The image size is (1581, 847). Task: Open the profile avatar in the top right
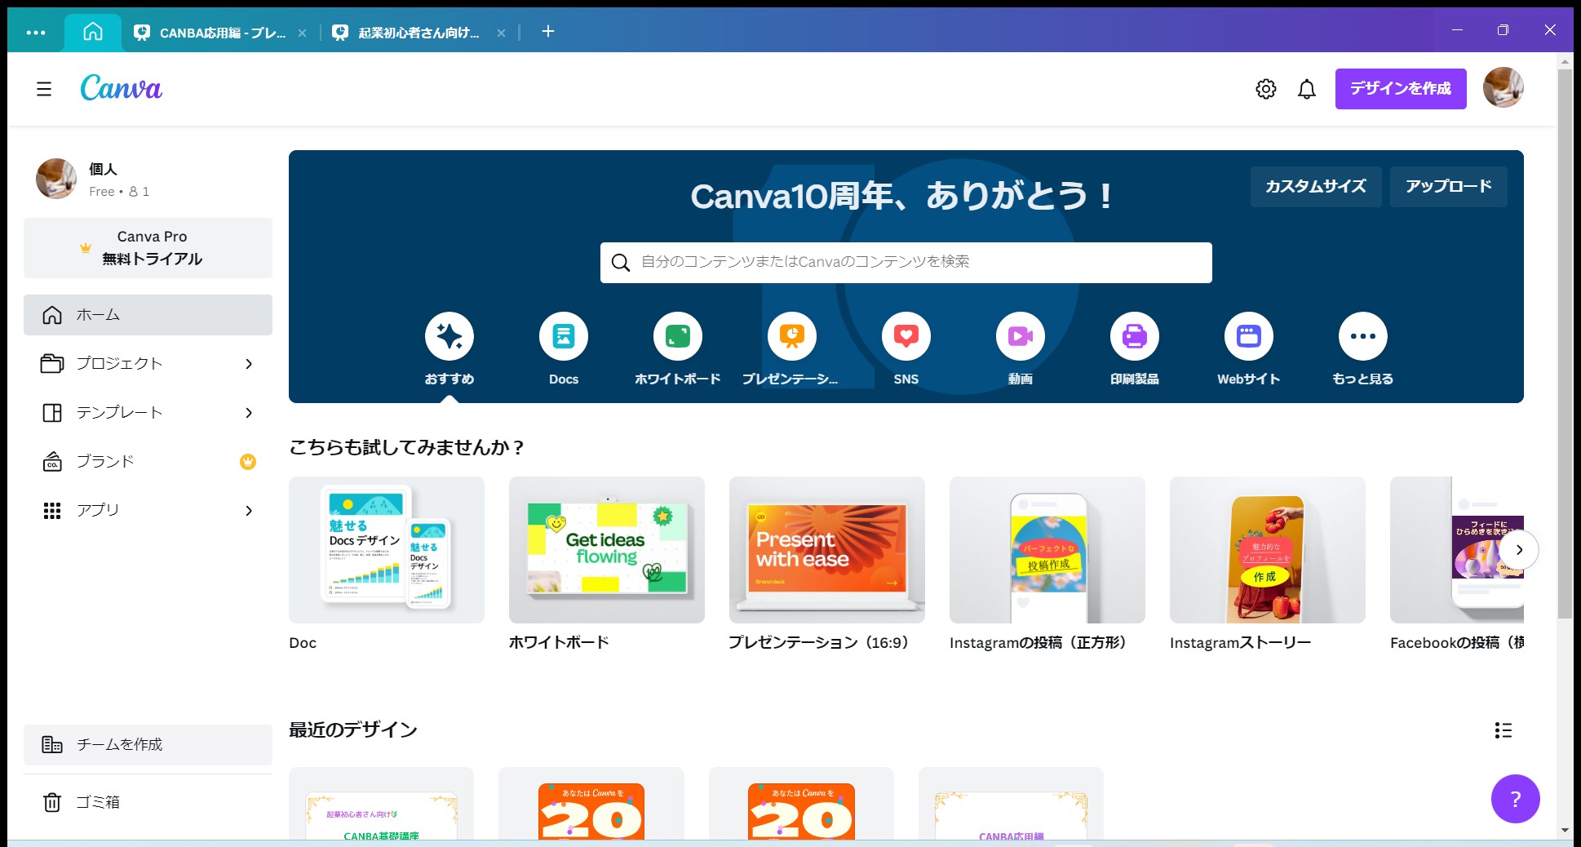pos(1503,88)
